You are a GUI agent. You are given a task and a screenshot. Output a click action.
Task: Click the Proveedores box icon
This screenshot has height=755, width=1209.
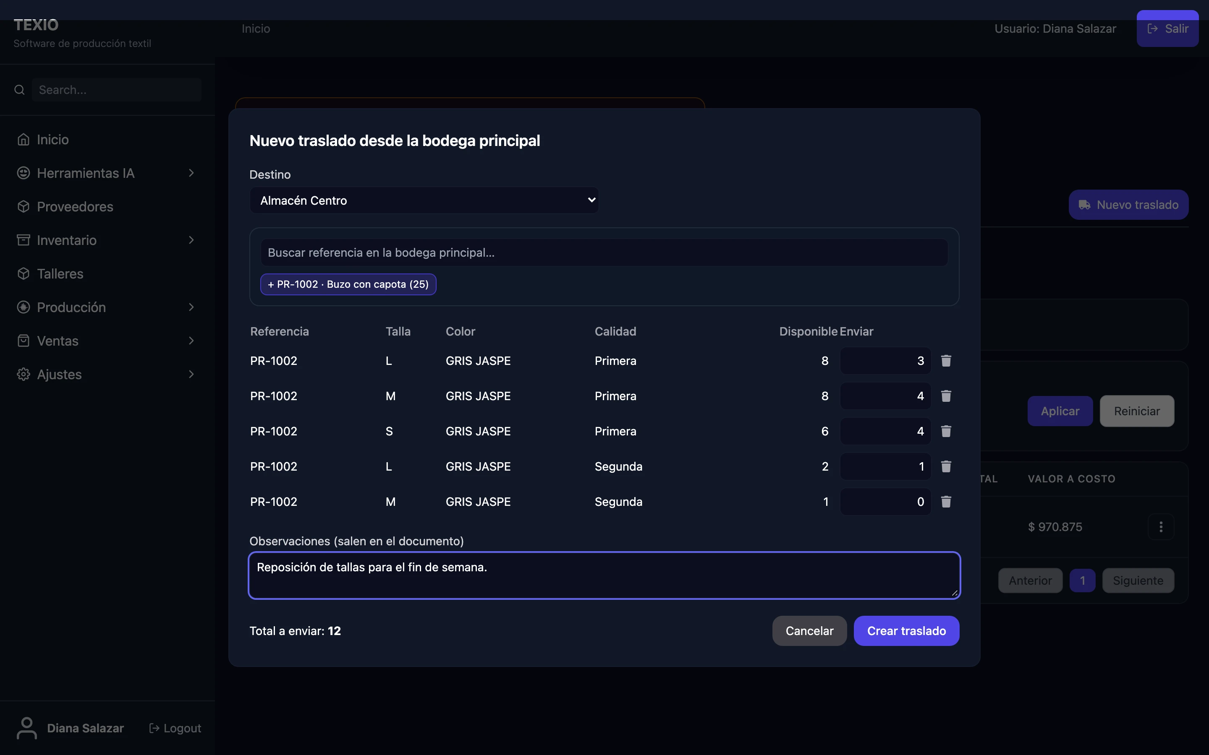coord(24,206)
